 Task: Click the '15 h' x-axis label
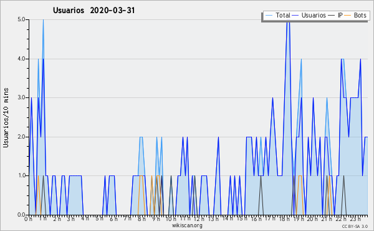tap(242, 219)
